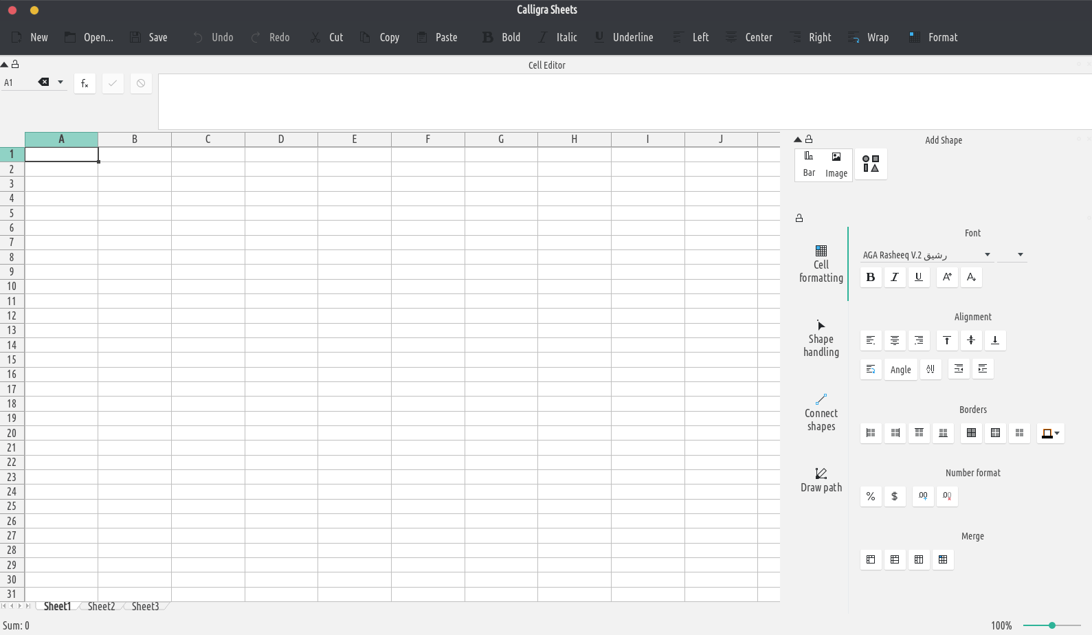Insert an Image shape
1092x635 pixels.
click(x=836, y=164)
